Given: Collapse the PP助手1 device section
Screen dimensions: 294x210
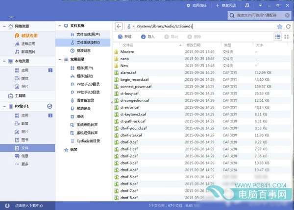Looking at the screenshot, I should [x=4, y=106].
